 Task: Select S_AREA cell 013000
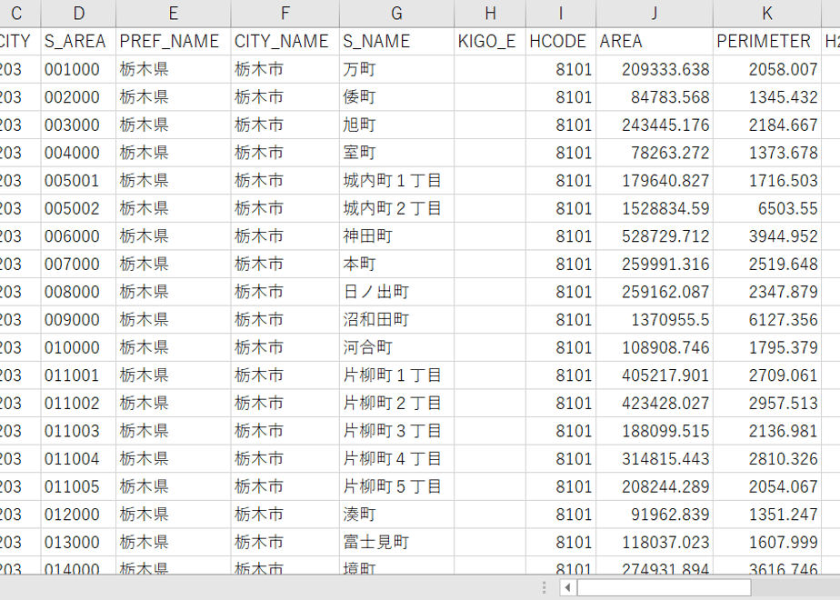(78, 542)
